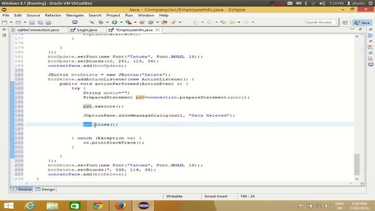Click the scrollbar up arrow in editor
375x211 pixels.
[357, 36]
